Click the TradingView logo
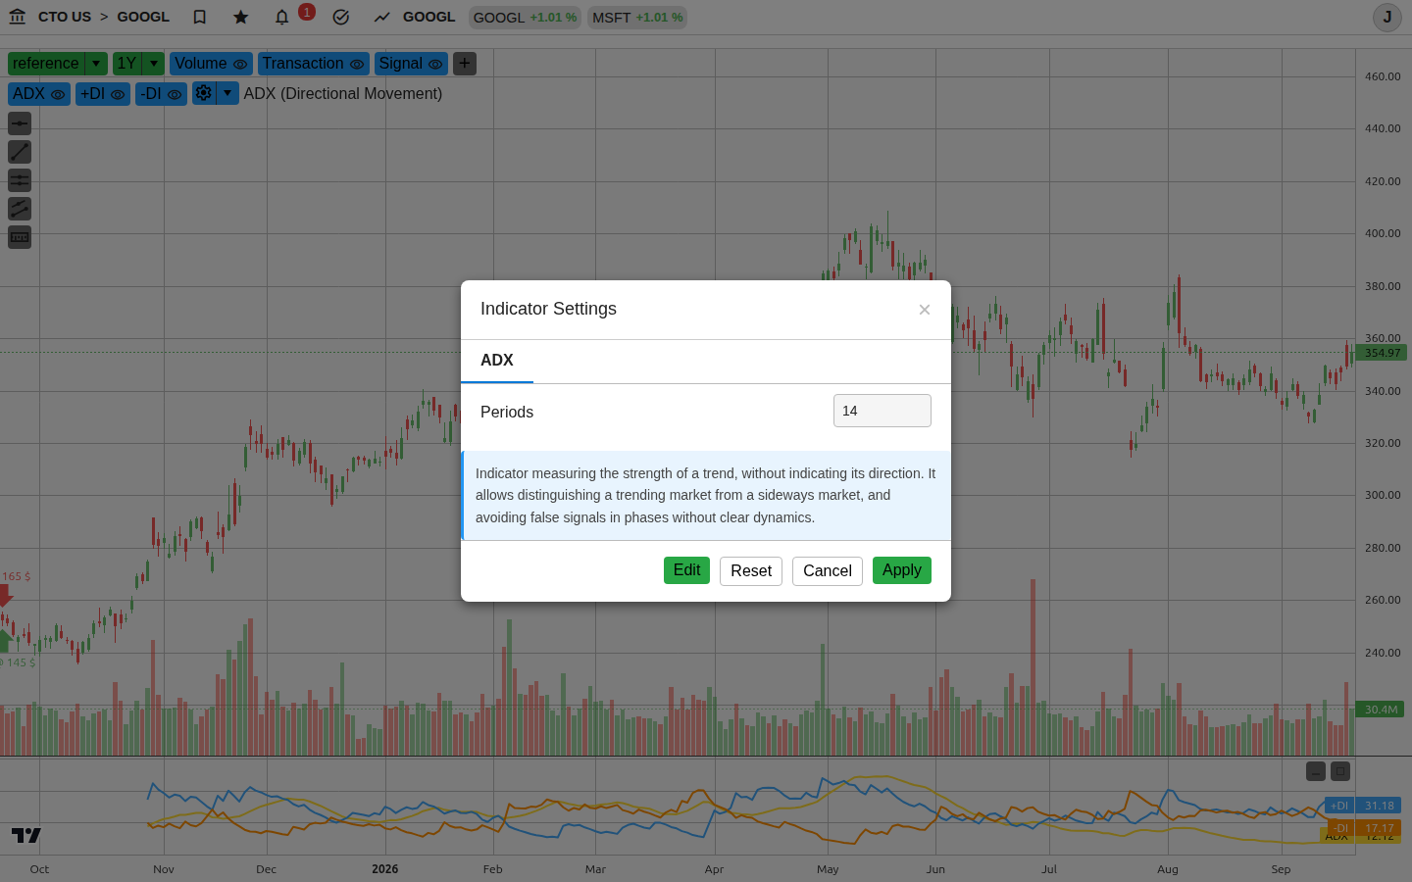The image size is (1412, 882). coord(26,835)
